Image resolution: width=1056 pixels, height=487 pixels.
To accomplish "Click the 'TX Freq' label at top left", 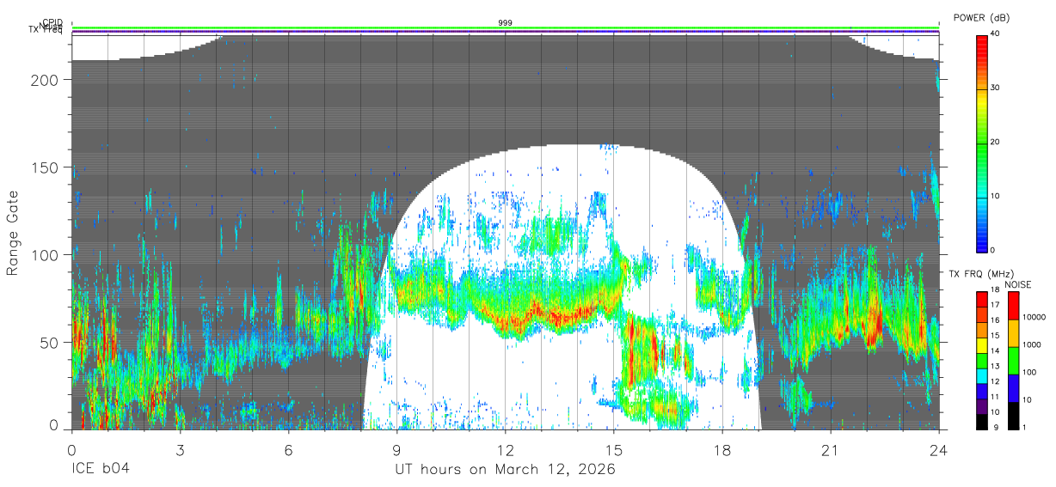I will (x=47, y=32).
